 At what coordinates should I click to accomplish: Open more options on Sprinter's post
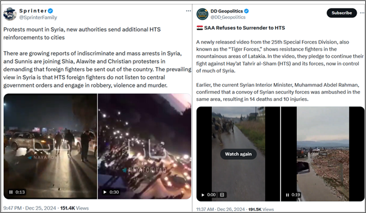188,11
